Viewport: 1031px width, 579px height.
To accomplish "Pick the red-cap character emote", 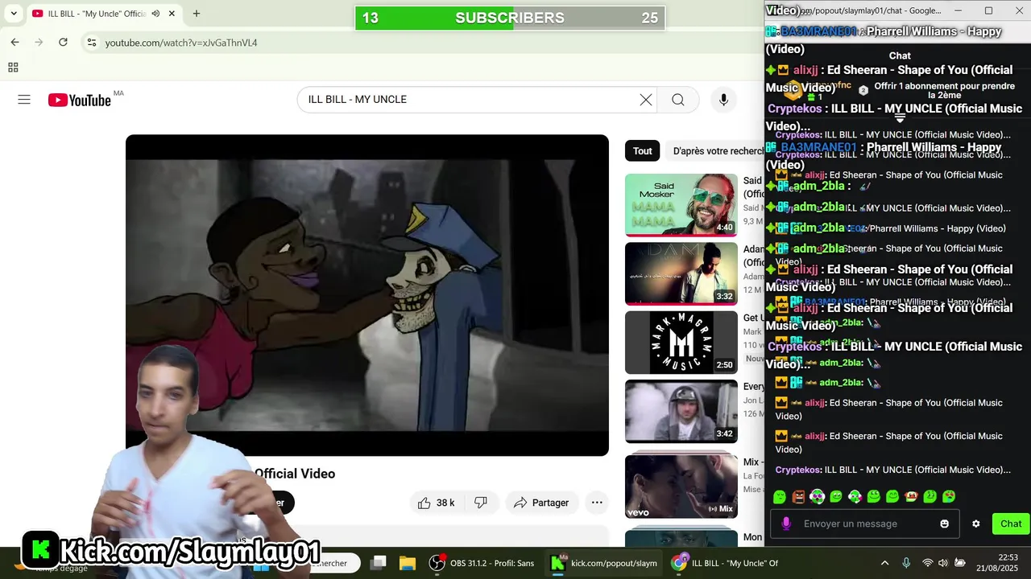I will tap(911, 497).
